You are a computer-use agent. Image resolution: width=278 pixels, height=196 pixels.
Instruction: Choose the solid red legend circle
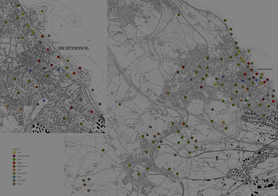click(13, 163)
